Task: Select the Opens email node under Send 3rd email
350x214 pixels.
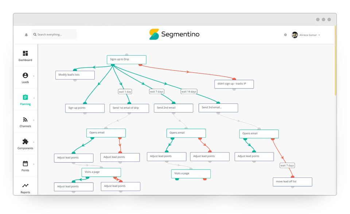Action: (x=259, y=134)
